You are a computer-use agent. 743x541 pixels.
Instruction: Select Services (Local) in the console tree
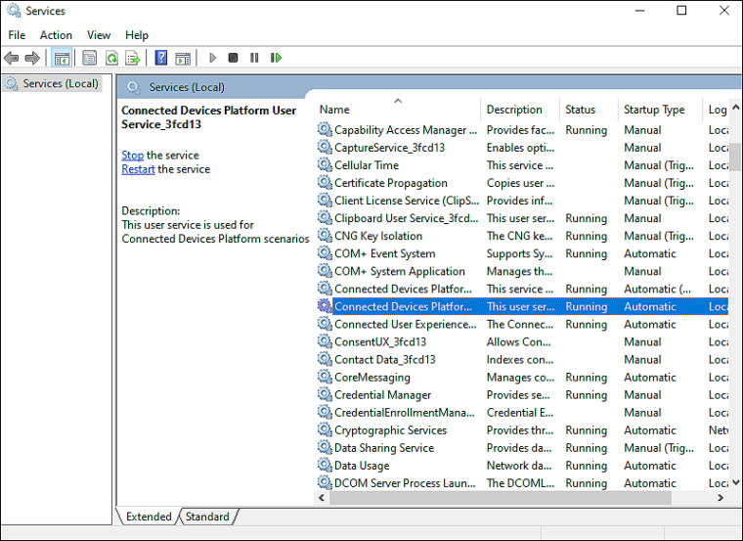[53, 83]
